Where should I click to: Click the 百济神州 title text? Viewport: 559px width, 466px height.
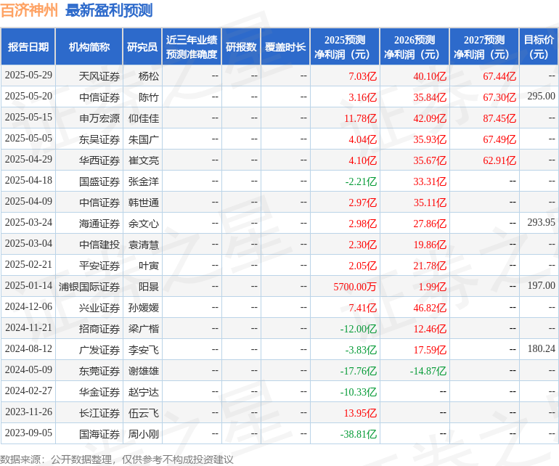coord(29,10)
